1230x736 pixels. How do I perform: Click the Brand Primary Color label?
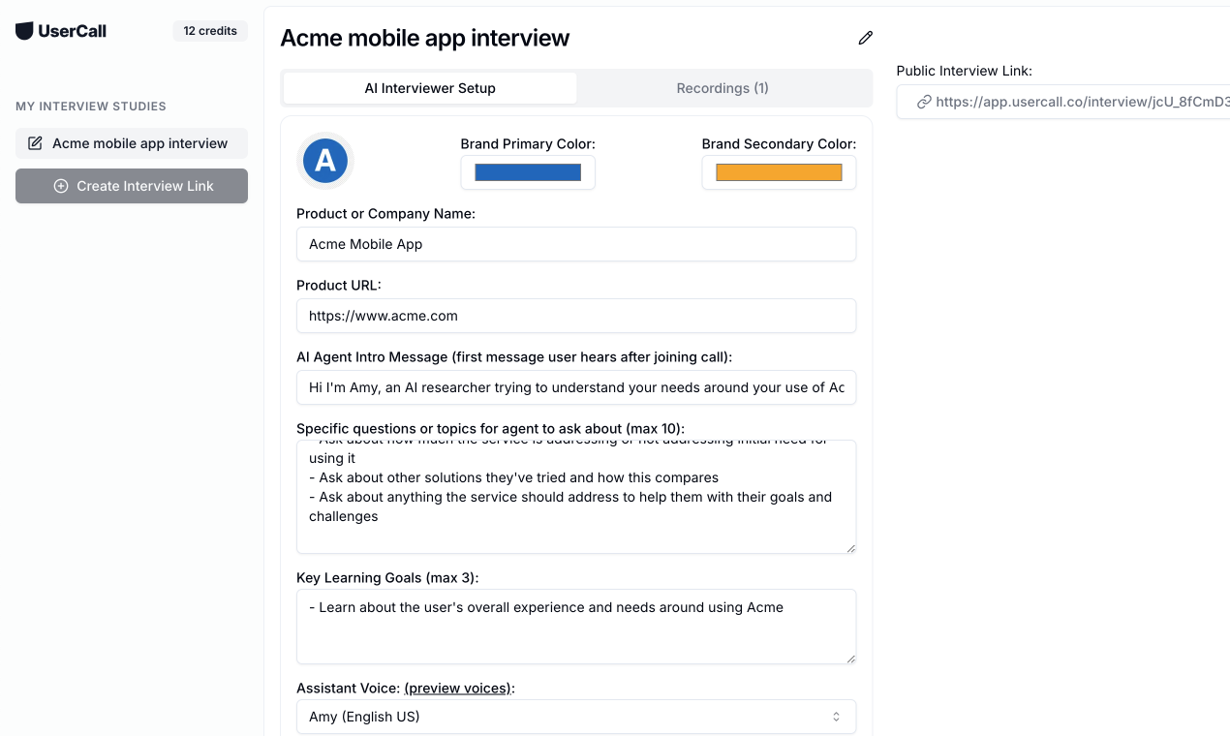coord(528,143)
